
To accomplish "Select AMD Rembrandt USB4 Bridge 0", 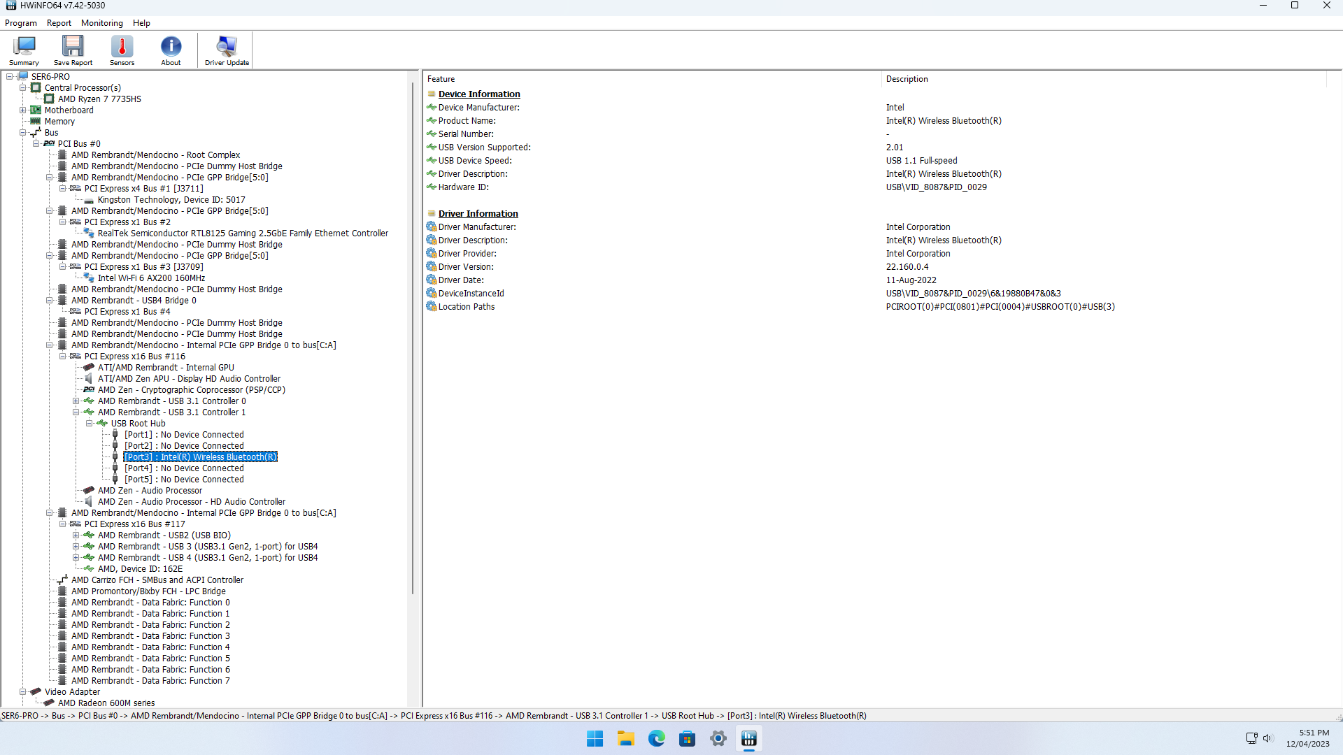I will 134,300.
